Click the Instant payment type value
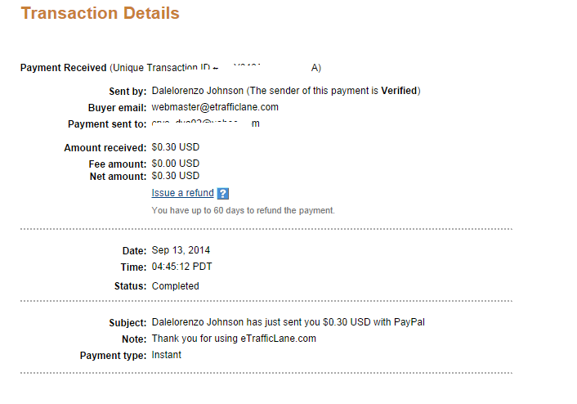The width and height of the screenshot is (577, 404). pyautogui.click(x=167, y=355)
